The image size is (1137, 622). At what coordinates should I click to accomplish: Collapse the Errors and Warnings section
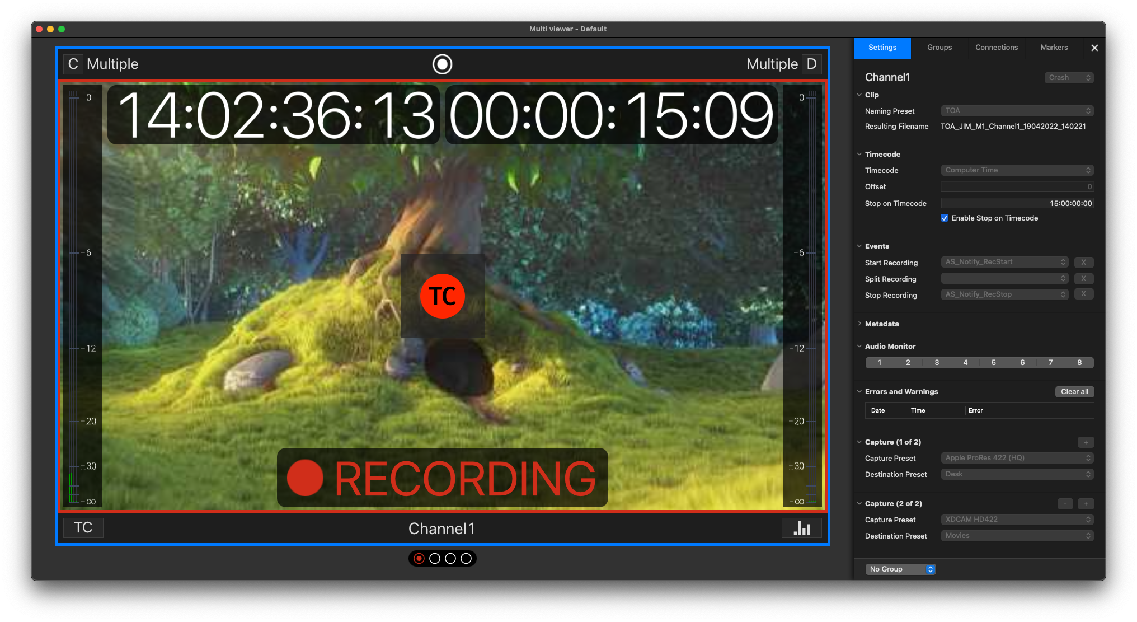coord(859,391)
